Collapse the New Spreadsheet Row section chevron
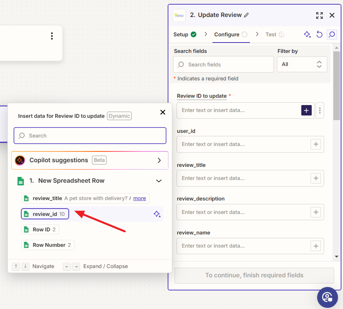 (159, 181)
